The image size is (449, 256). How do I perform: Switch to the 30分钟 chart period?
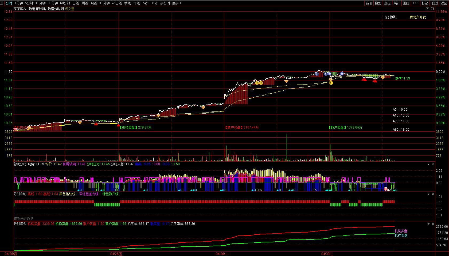[53, 3]
